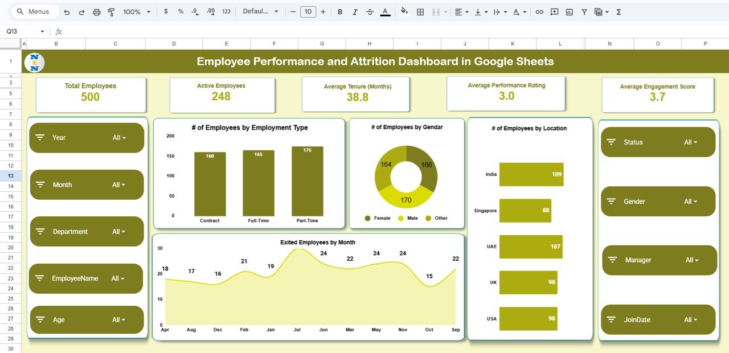Toggle bold formatting
Image resolution: width=729 pixels, height=353 pixels.
(339, 11)
